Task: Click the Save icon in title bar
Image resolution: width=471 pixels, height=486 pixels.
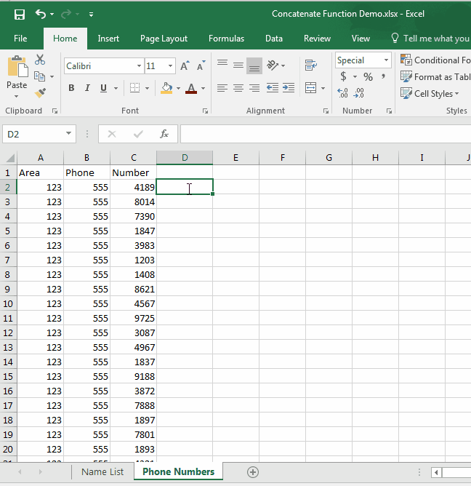Action: click(x=20, y=14)
